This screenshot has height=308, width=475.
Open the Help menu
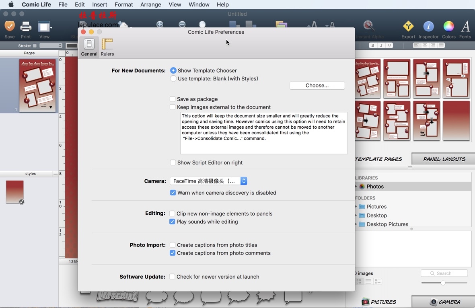(223, 4)
